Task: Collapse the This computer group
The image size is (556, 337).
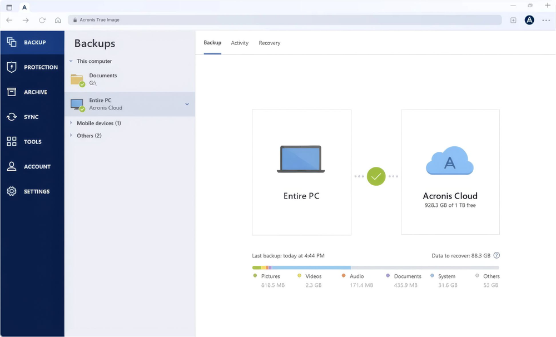Action: (x=71, y=61)
